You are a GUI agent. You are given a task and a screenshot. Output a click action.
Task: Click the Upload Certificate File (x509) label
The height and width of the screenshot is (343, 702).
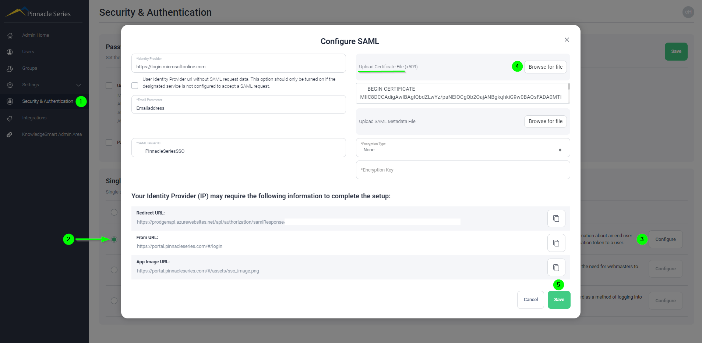pyautogui.click(x=388, y=67)
